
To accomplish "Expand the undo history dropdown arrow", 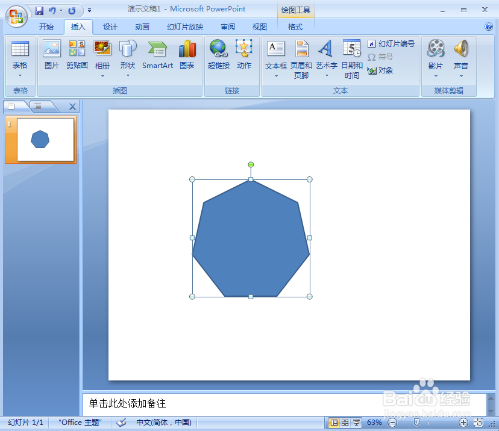I will click(61, 10).
